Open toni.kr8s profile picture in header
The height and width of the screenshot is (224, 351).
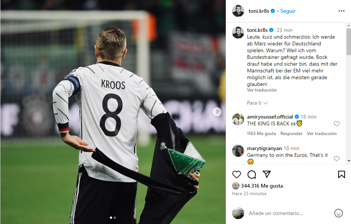tap(238, 11)
